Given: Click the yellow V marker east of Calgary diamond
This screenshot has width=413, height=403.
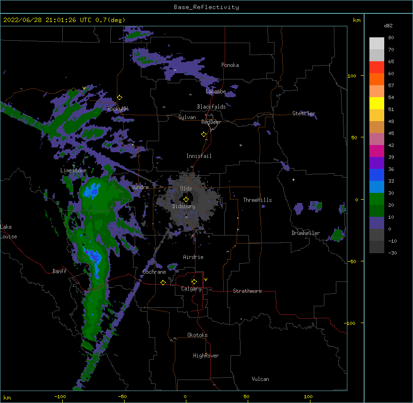Looking at the screenshot, I should click(x=206, y=280).
